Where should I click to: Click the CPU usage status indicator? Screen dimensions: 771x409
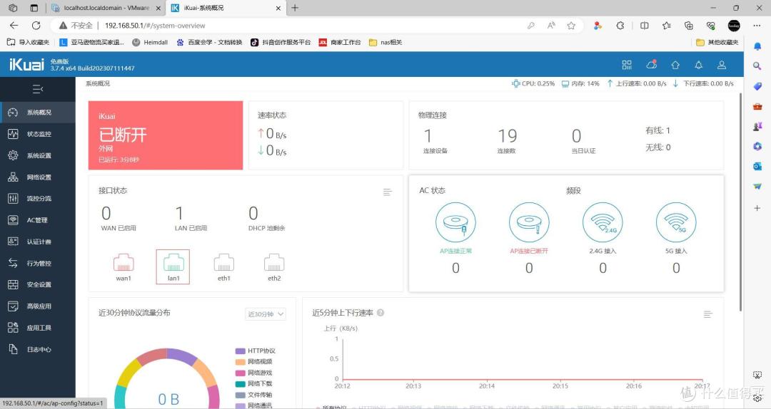pyautogui.click(x=533, y=83)
